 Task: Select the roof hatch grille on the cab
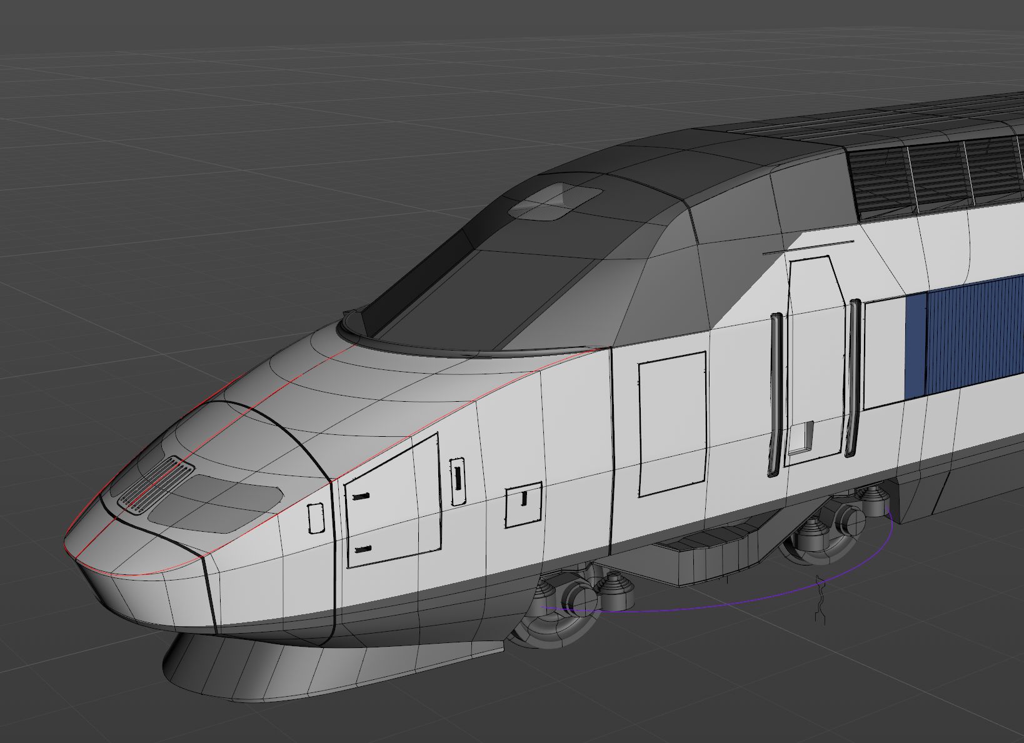(x=555, y=201)
